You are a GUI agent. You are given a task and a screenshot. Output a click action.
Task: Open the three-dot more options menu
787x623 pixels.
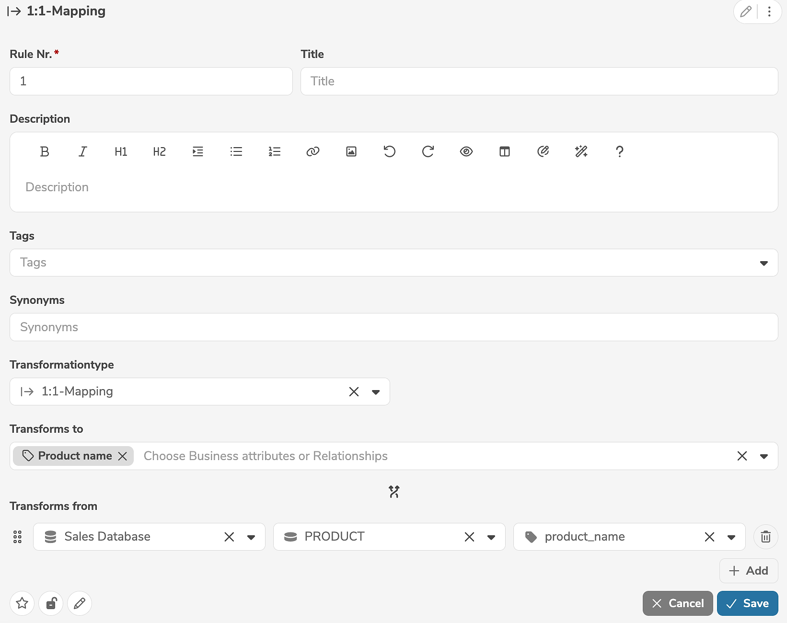click(x=769, y=12)
